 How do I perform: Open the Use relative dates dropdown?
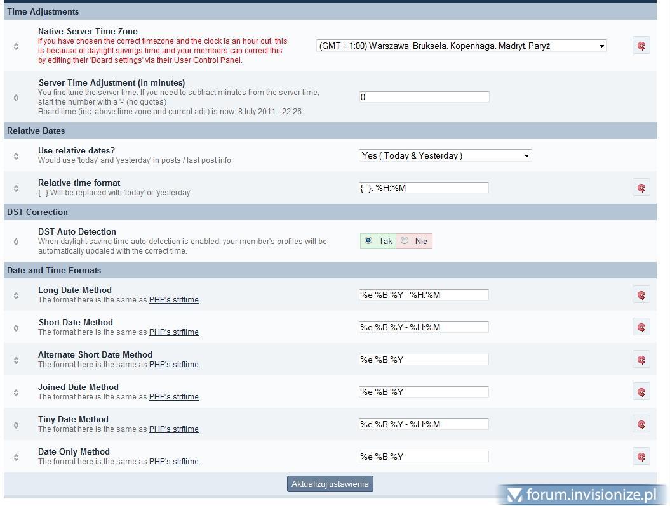point(445,155)
